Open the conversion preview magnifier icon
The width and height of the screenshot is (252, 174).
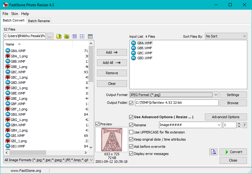tap(213, 152)
